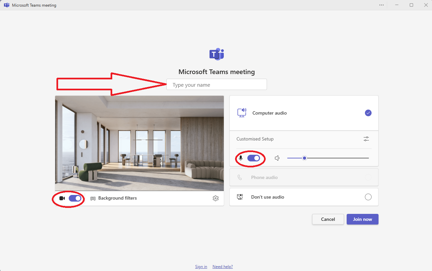Viewport: 432px width, 271px height.
Task: Click the Type your name field
Action: point(216,84)
